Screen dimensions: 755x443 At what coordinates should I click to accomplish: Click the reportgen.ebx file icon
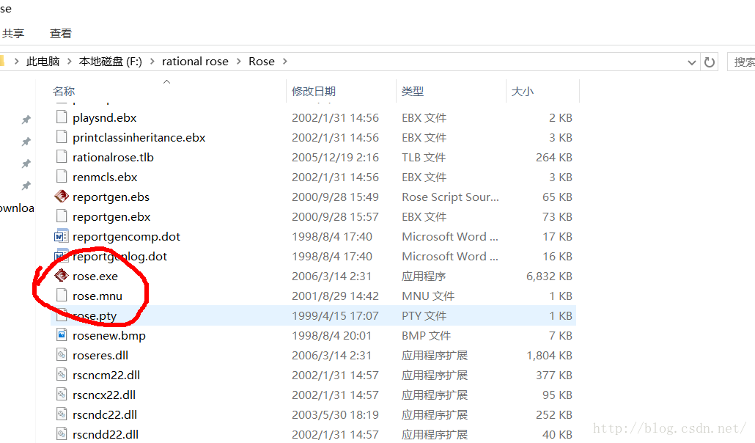point(61,216)
